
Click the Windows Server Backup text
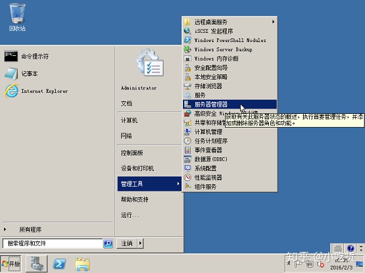pos(223,49)
